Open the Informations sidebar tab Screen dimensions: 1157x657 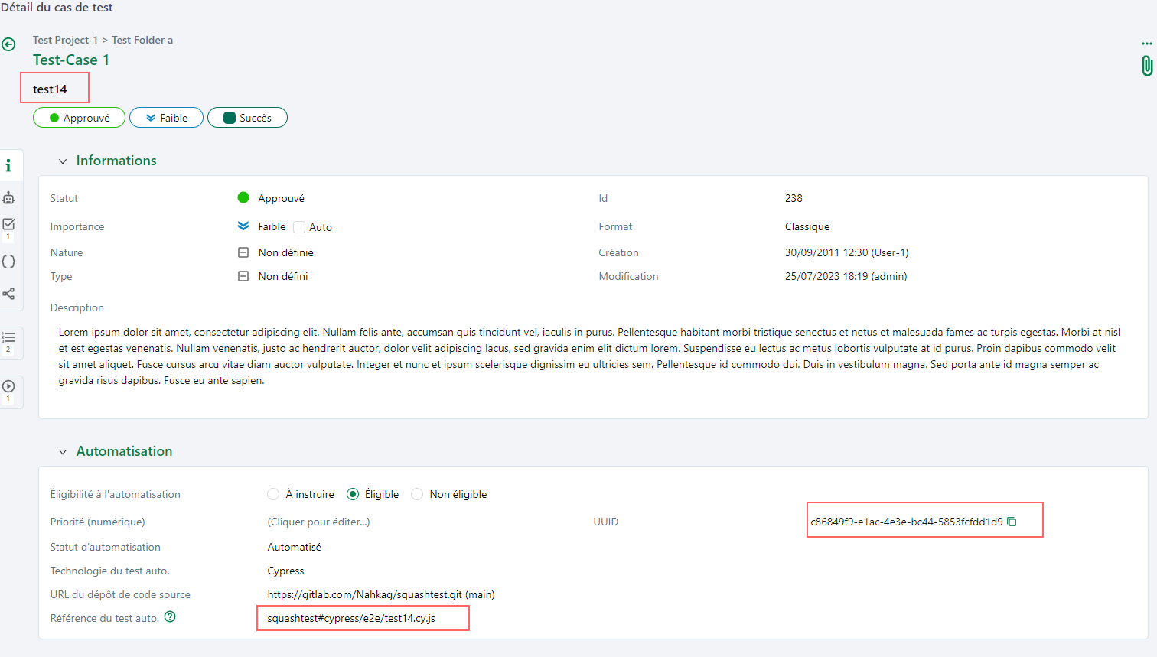[x=8, y=165]
